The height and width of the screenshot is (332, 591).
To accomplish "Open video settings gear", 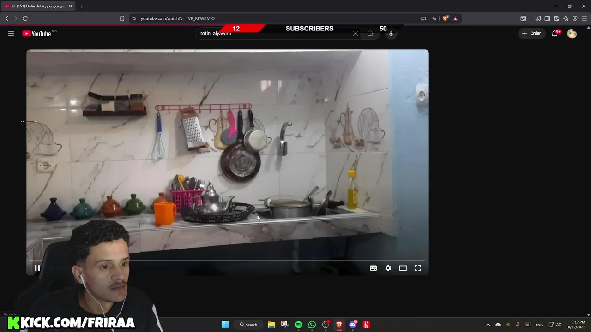I will click(x=388, y=268).
